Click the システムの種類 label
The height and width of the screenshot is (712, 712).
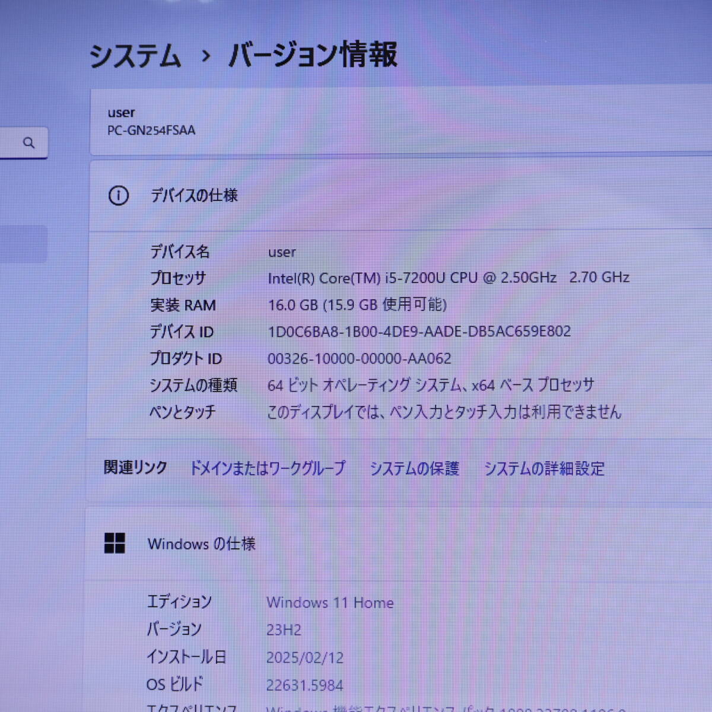[193, 385]
